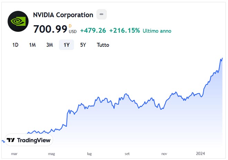Click the mar label on the time axis

pos(14,154)
